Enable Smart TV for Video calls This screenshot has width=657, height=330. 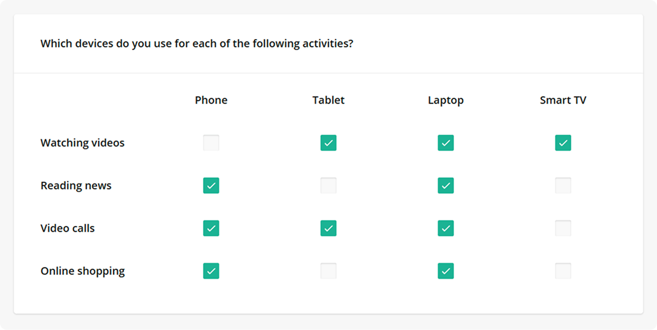tap(563, 228)
